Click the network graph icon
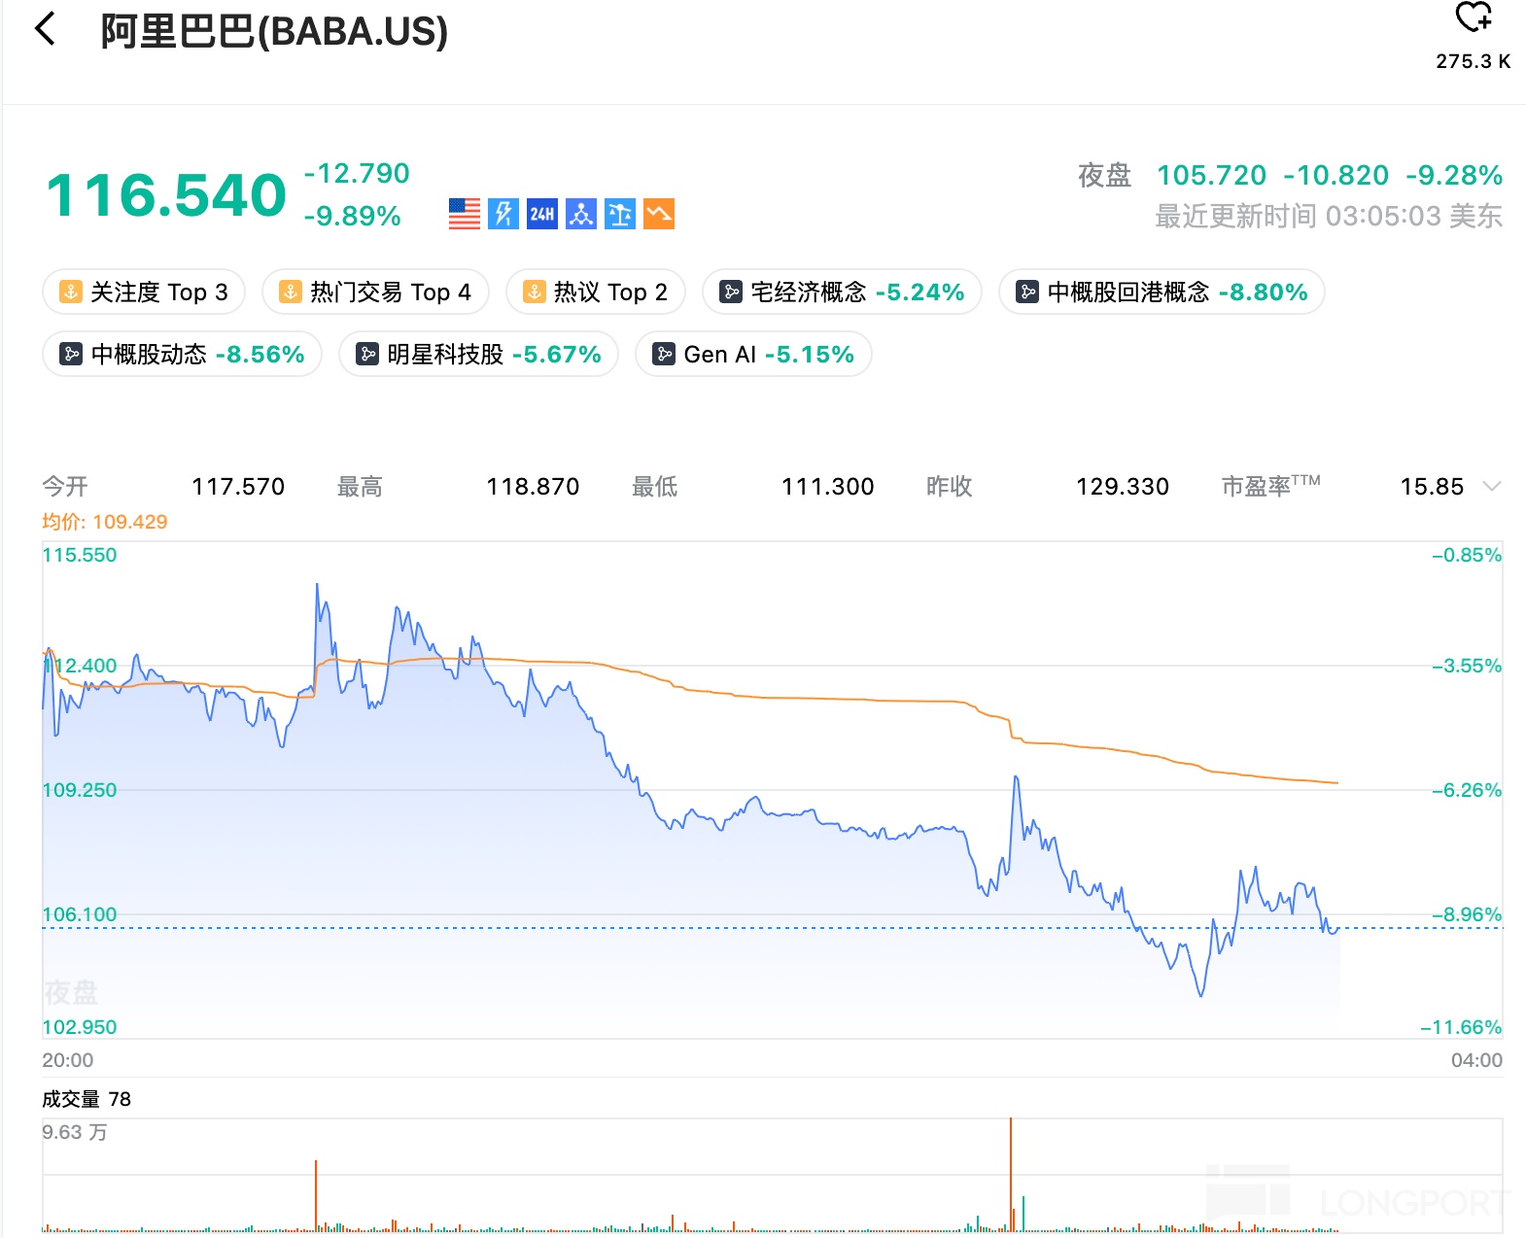The image size is (1526, 1238). (x=581, y=214)
